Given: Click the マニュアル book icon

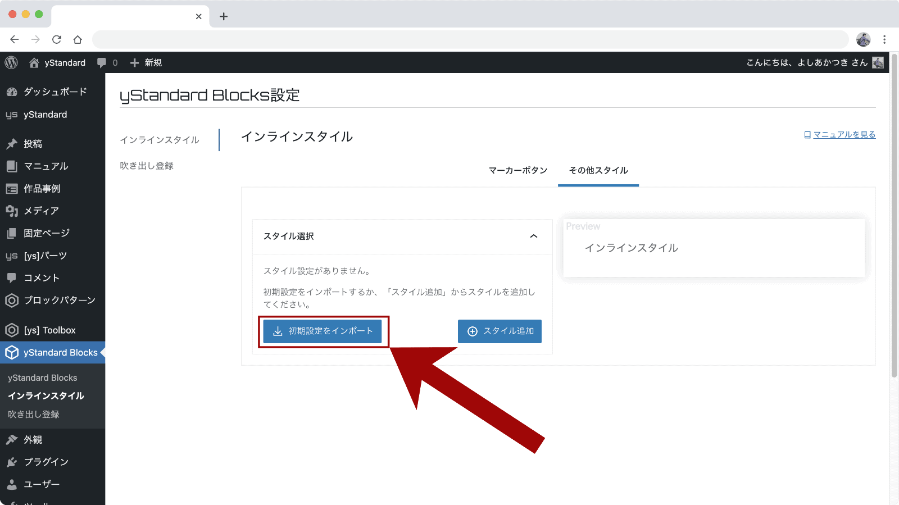Looking at the screenshot, I should point(12,166).
